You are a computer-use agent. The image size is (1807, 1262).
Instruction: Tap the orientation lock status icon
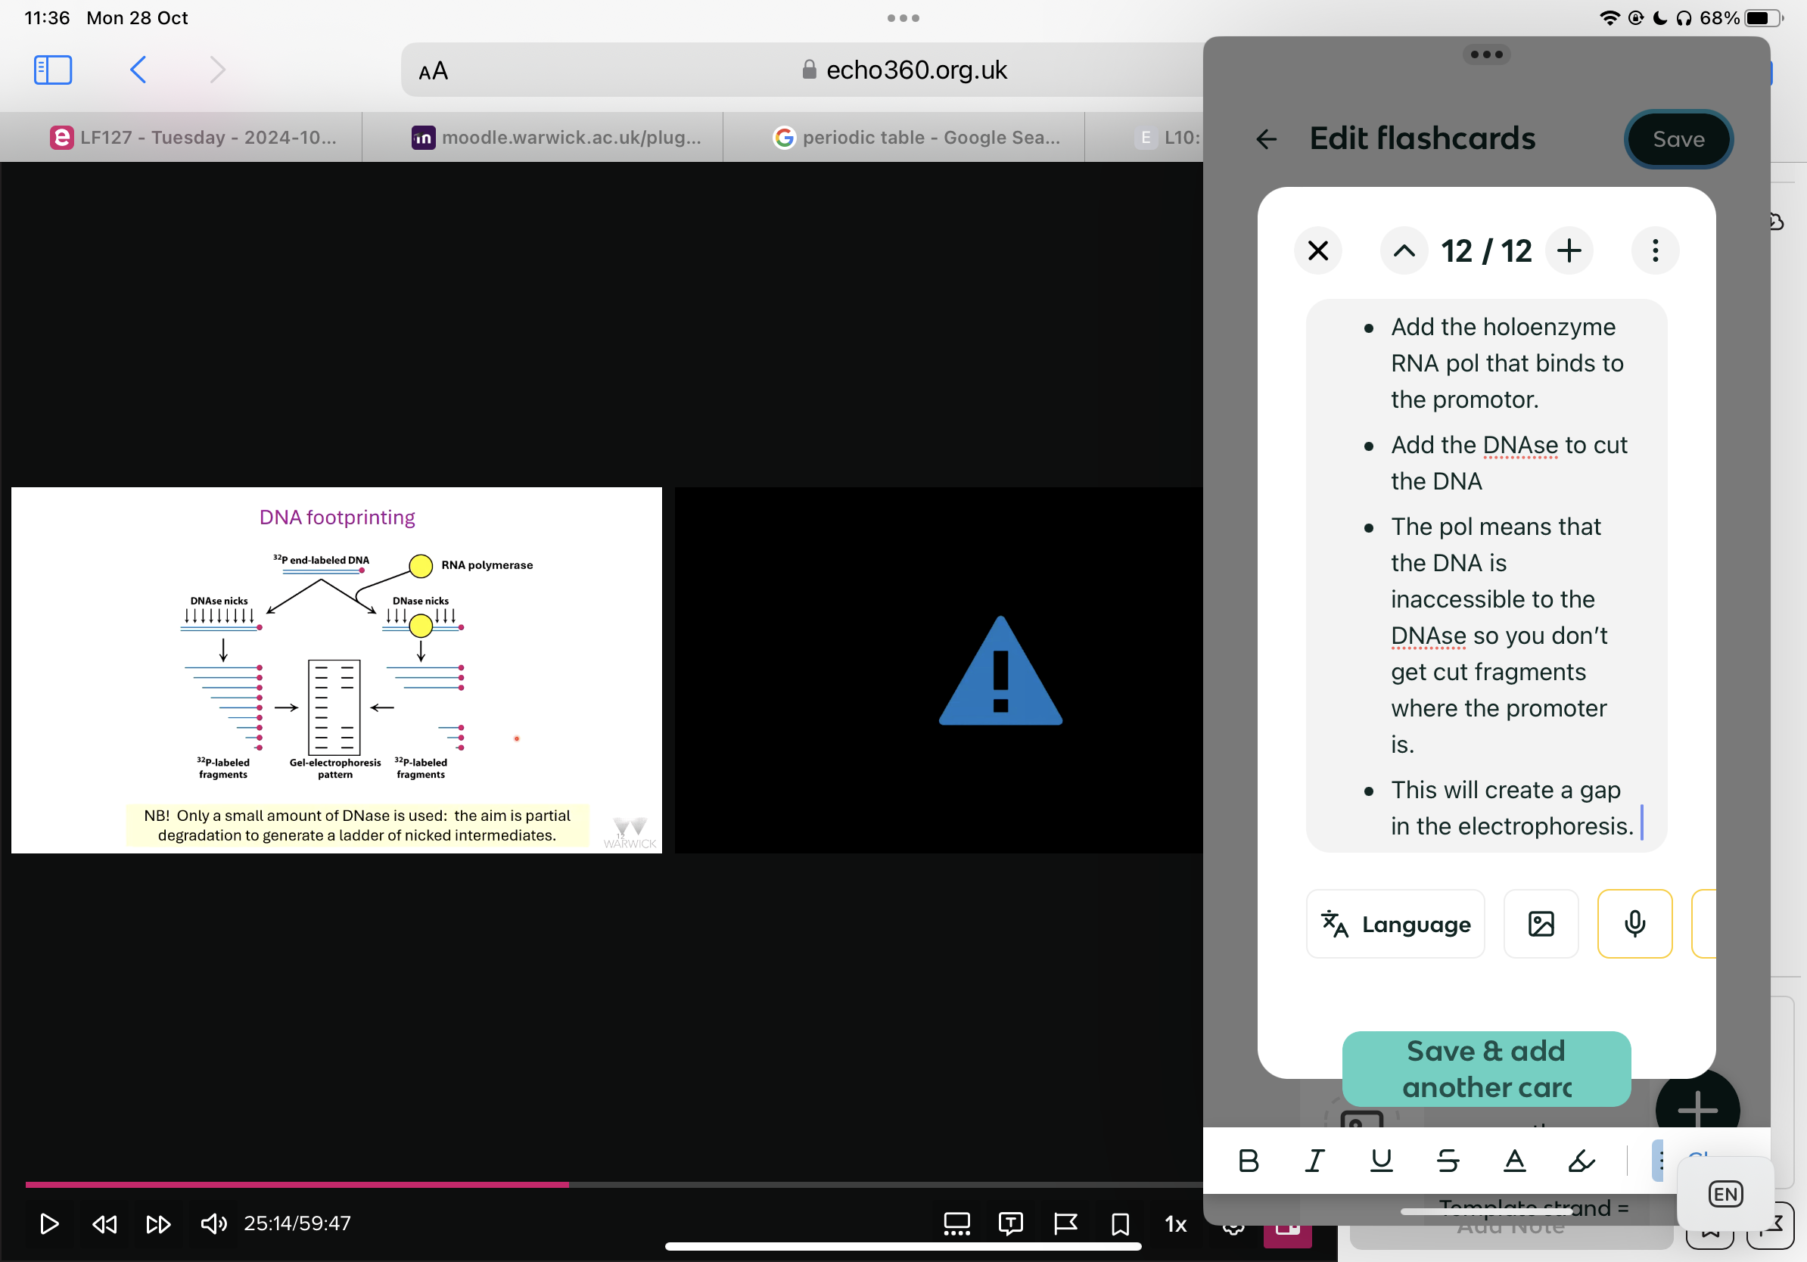coord(1635,17)
